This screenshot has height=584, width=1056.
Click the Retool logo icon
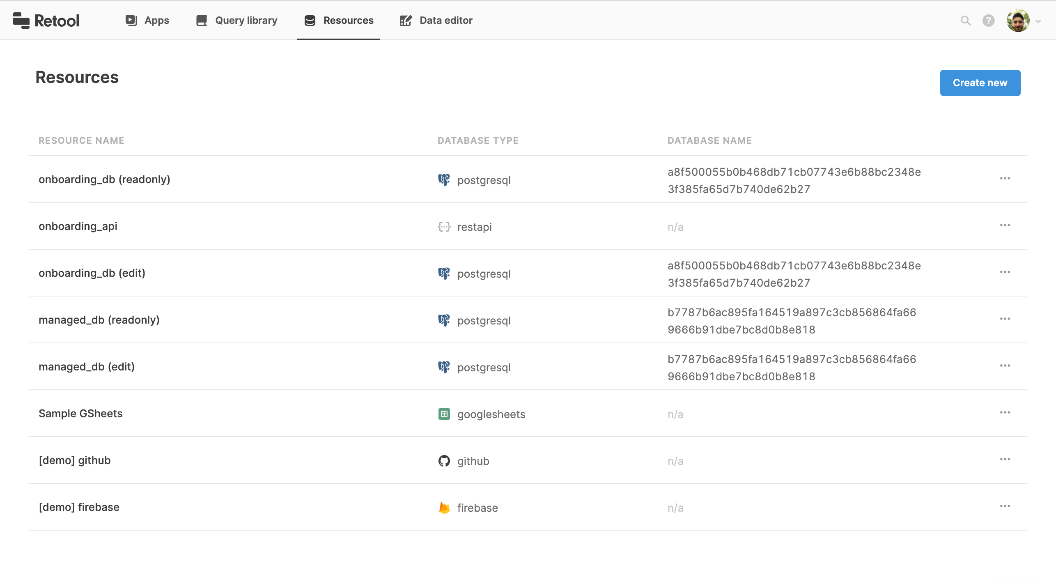[x=21, y=21]
